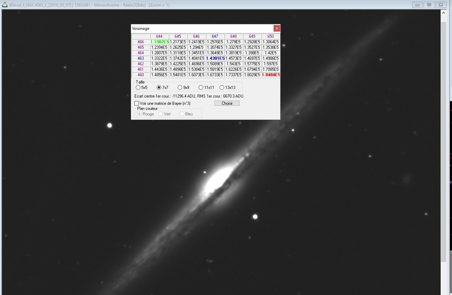Viewport: 452px width, 295px height.
Task: Pick the 13x13 size radio button
Action: [222, 88]
